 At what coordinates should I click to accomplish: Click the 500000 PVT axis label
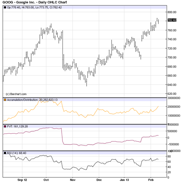point(172,131)
